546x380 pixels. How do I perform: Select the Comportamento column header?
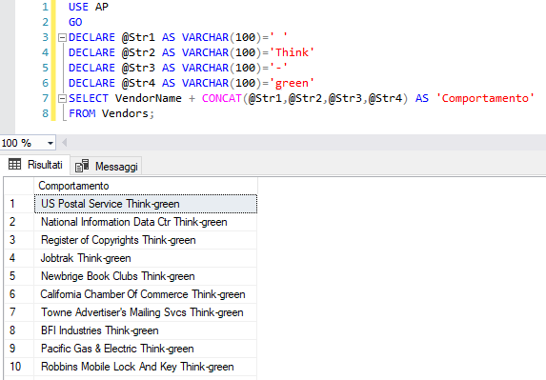146,186
